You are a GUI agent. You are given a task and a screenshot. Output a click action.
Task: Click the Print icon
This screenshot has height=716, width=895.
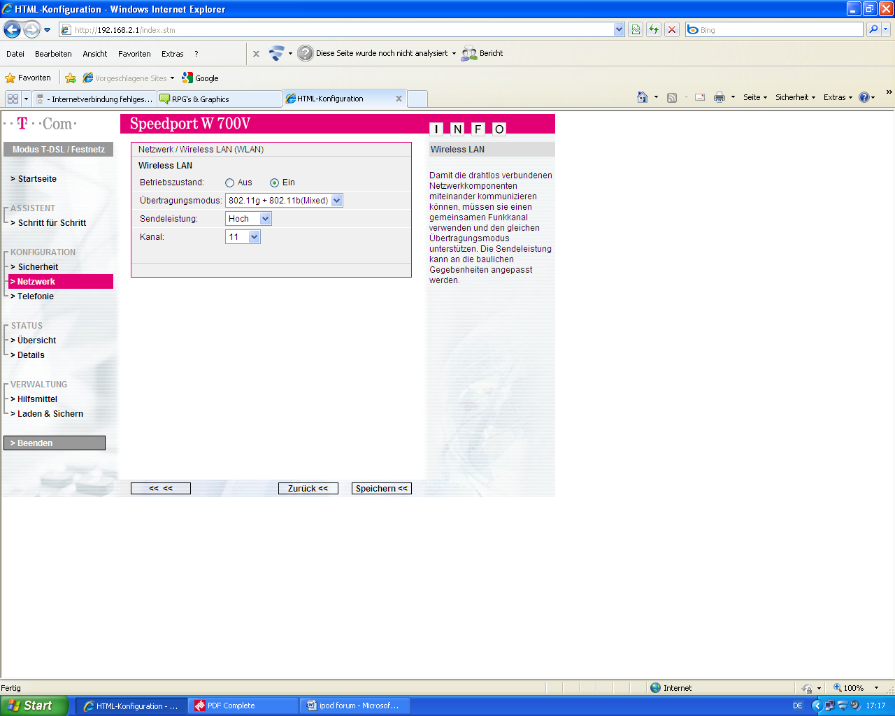(719, 98)
